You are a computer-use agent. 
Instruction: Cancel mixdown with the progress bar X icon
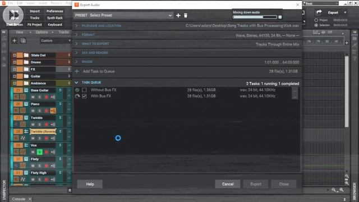point(280,17)
